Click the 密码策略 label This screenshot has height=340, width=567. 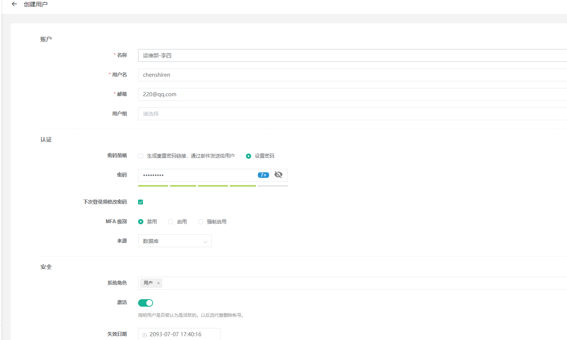(117, 155)
